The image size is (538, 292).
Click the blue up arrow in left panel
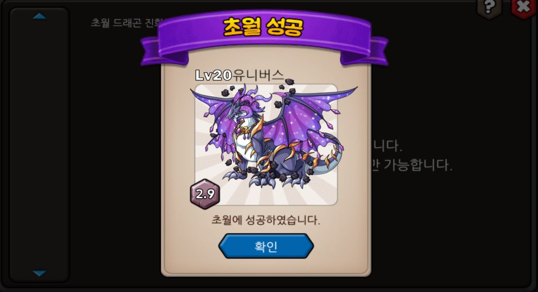pyautogui.click(x=39, y=16)
